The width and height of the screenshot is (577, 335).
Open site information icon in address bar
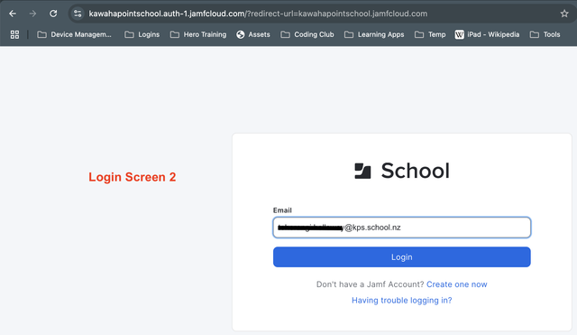[x=78, y=14]
